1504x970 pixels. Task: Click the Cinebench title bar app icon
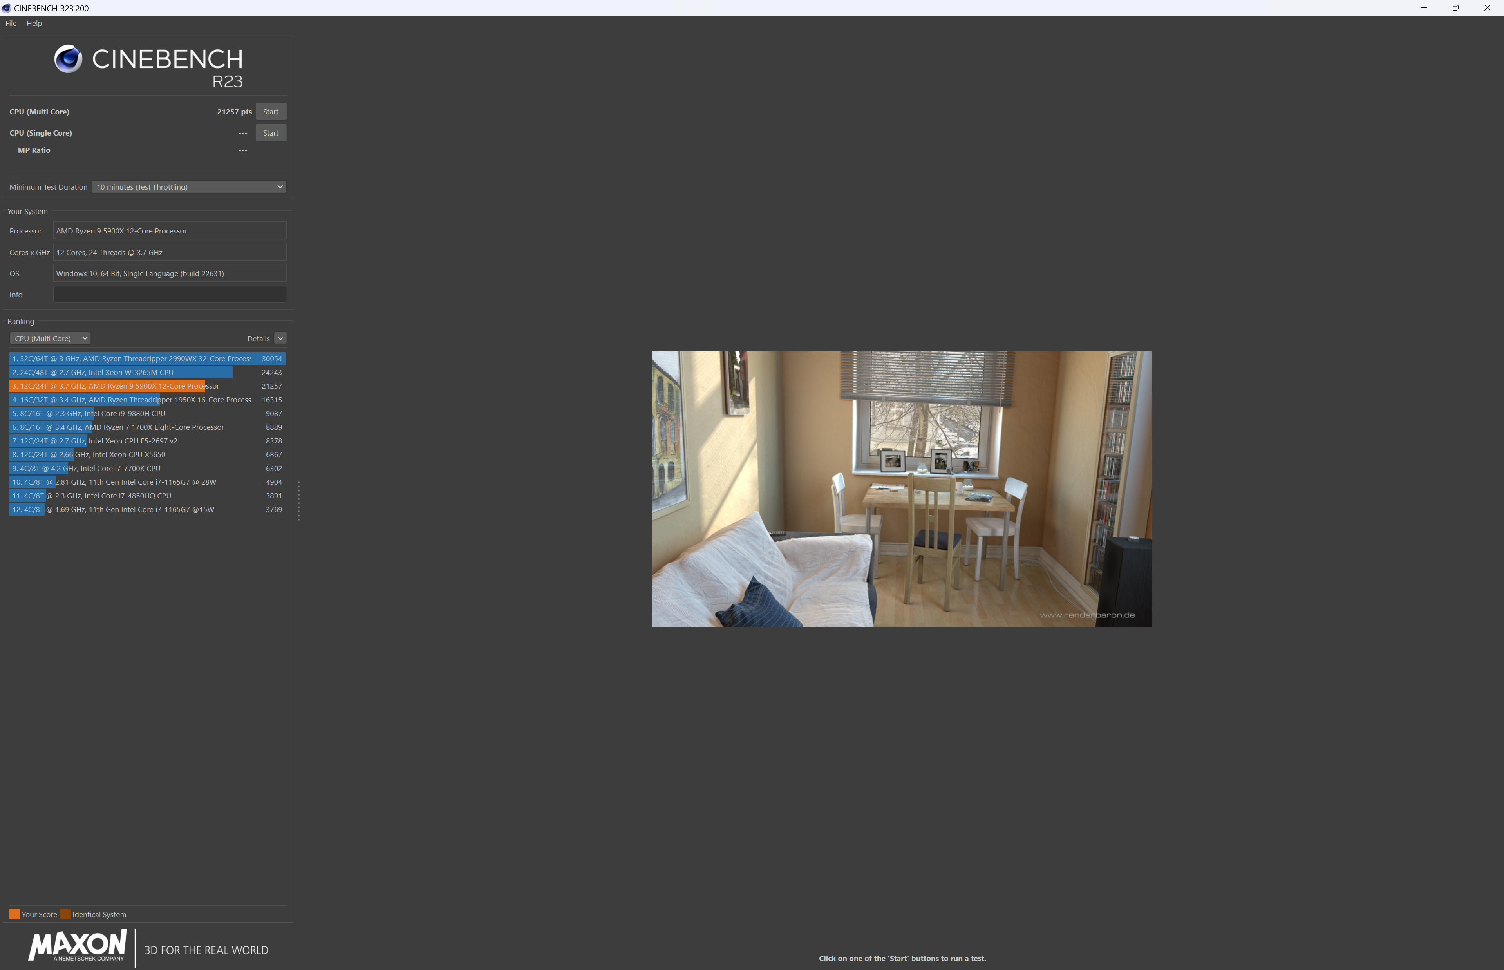(x=6, y=8)
